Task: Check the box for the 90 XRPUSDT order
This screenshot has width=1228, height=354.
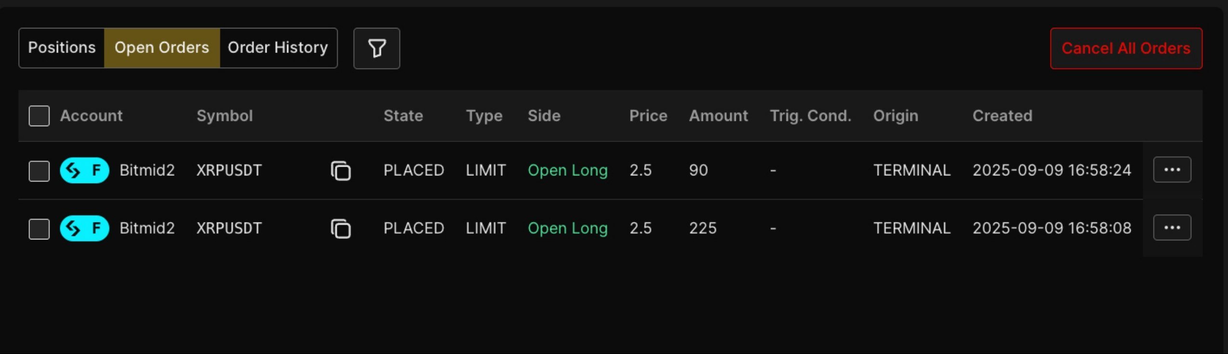Action: point(39,171)
